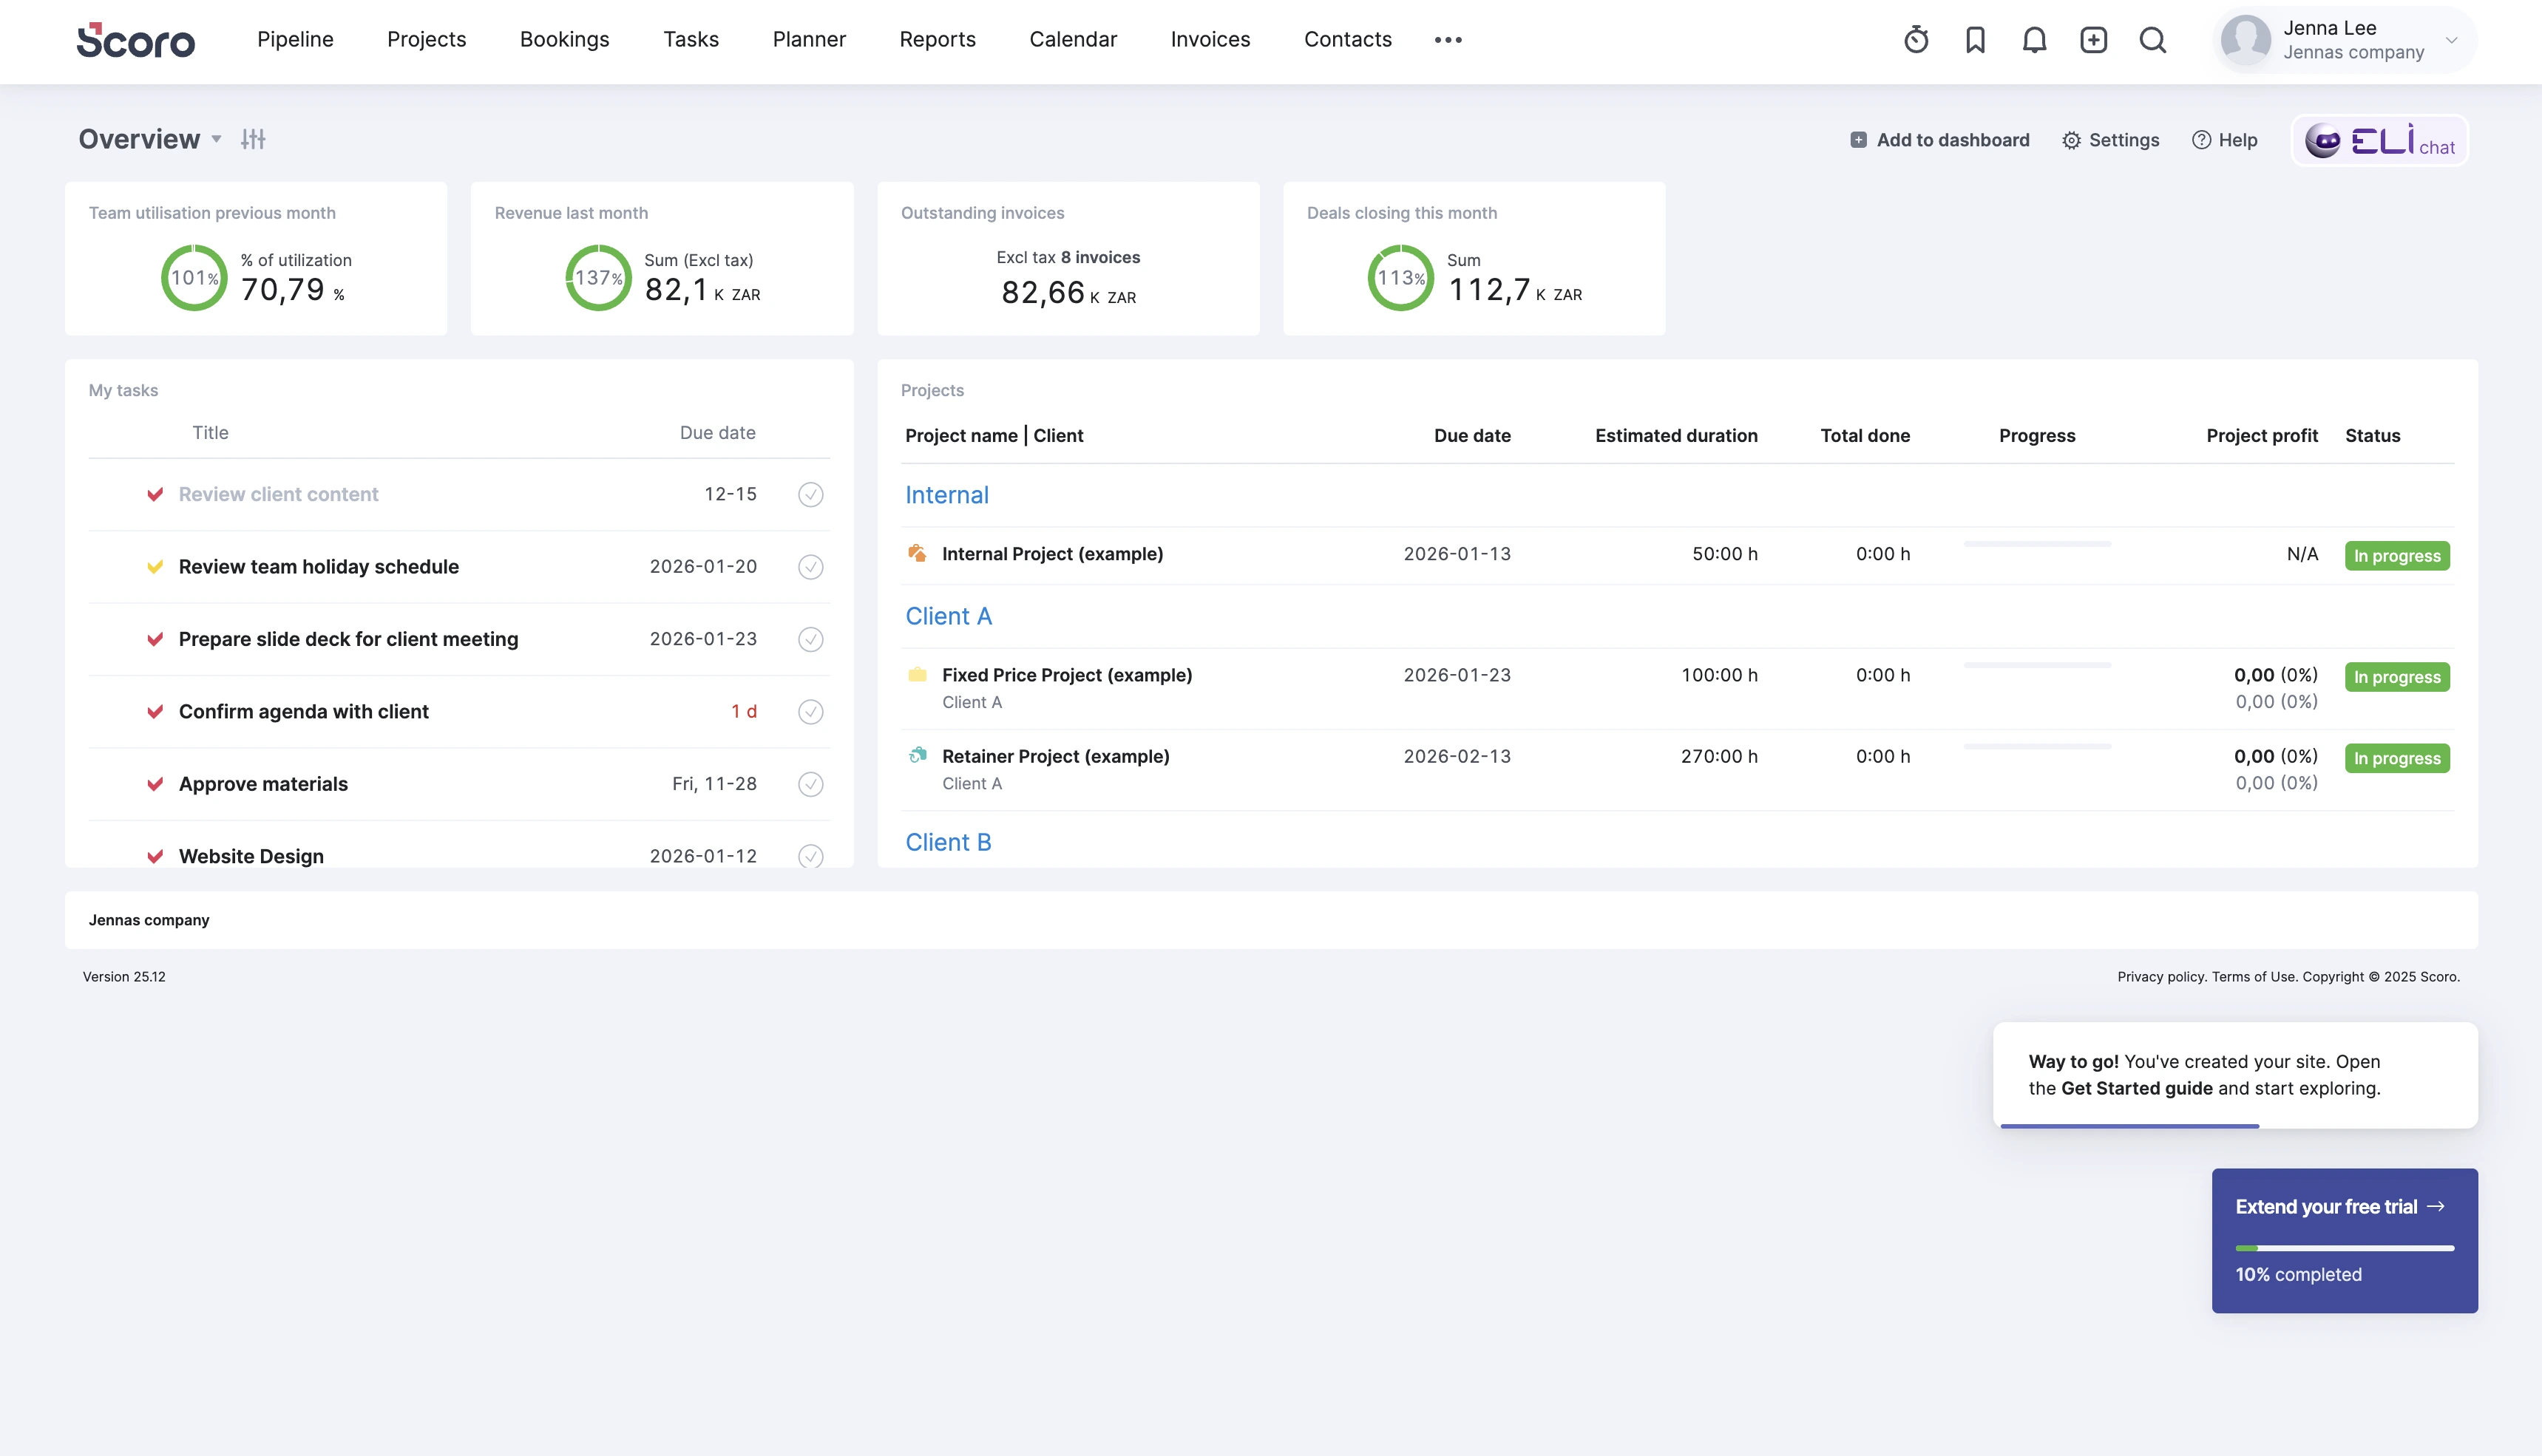Click the quick add plus icon
This screenshot has width=2542, height=1456.
pos(2092,40)
